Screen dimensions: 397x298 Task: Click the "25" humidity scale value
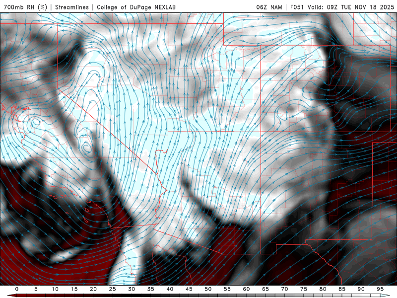click(113, 289)
